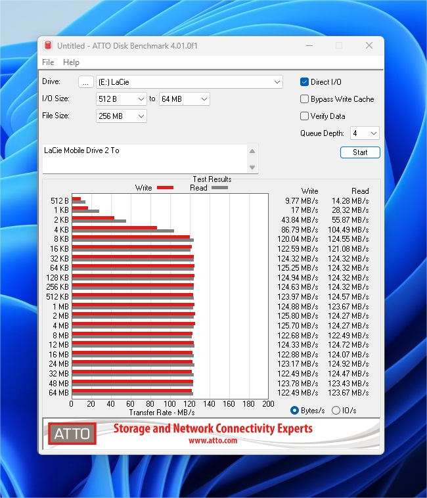
Task: Enable Verify Data checkbox
Action: (x=304, y=116)
